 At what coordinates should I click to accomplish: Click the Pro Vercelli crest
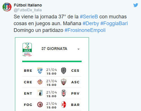(x=64, y=93)
